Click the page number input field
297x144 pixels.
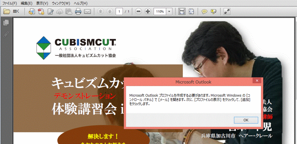tap(119, 12)
